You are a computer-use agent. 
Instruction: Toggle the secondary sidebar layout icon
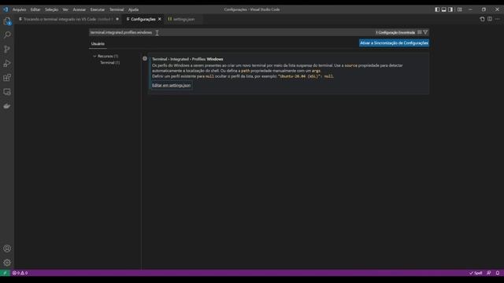(x=450, y=9)
